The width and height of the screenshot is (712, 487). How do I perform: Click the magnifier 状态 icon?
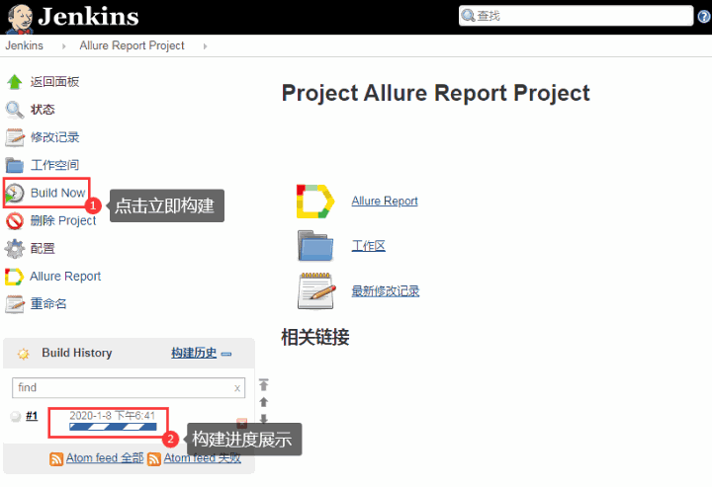[x=15, y=110]
